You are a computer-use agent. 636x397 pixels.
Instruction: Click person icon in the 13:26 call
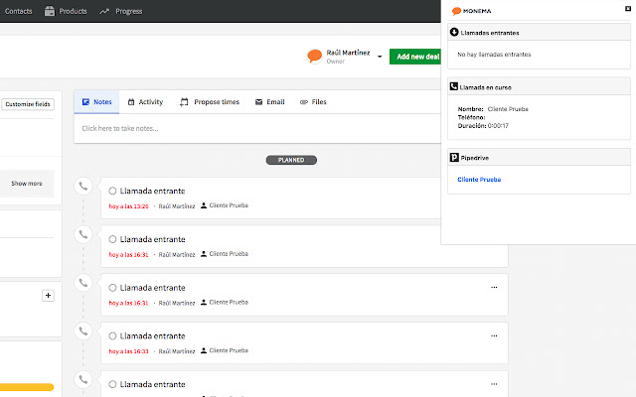(204, 205)
